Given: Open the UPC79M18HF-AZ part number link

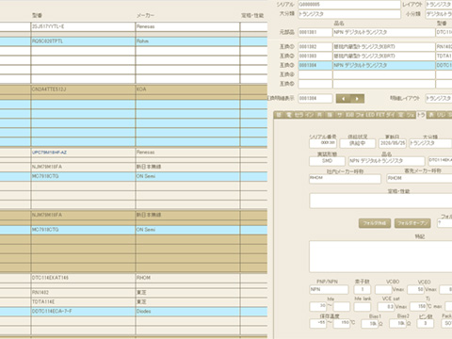Looking at the screenshot, I should [49, 153].
